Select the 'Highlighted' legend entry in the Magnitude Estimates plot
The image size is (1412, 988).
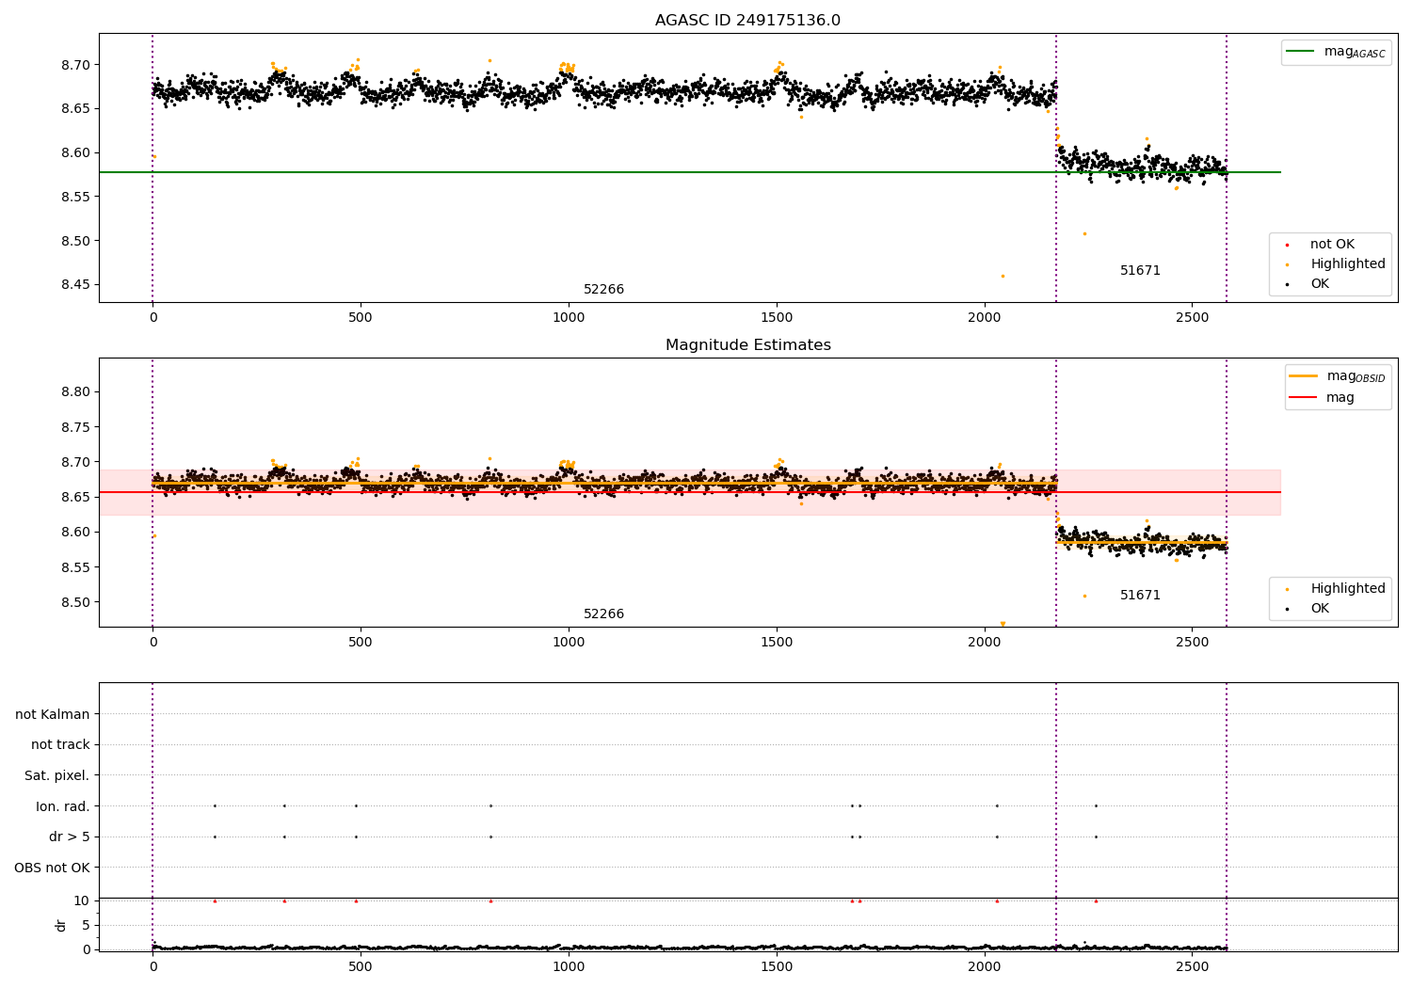coord(1329,589)
